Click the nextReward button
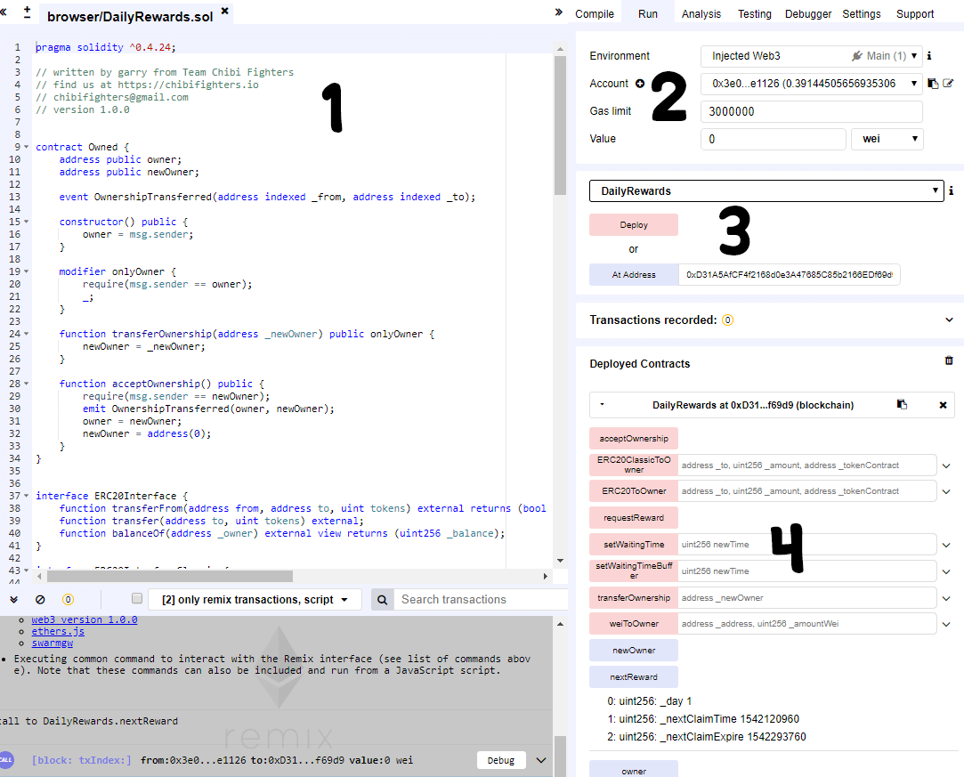Viewport: 964px width, 777px height. [x=634, y=676]
